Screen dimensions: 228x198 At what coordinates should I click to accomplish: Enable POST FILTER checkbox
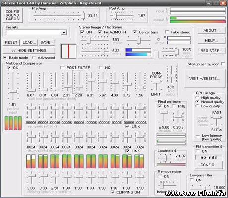click(62, 67)
